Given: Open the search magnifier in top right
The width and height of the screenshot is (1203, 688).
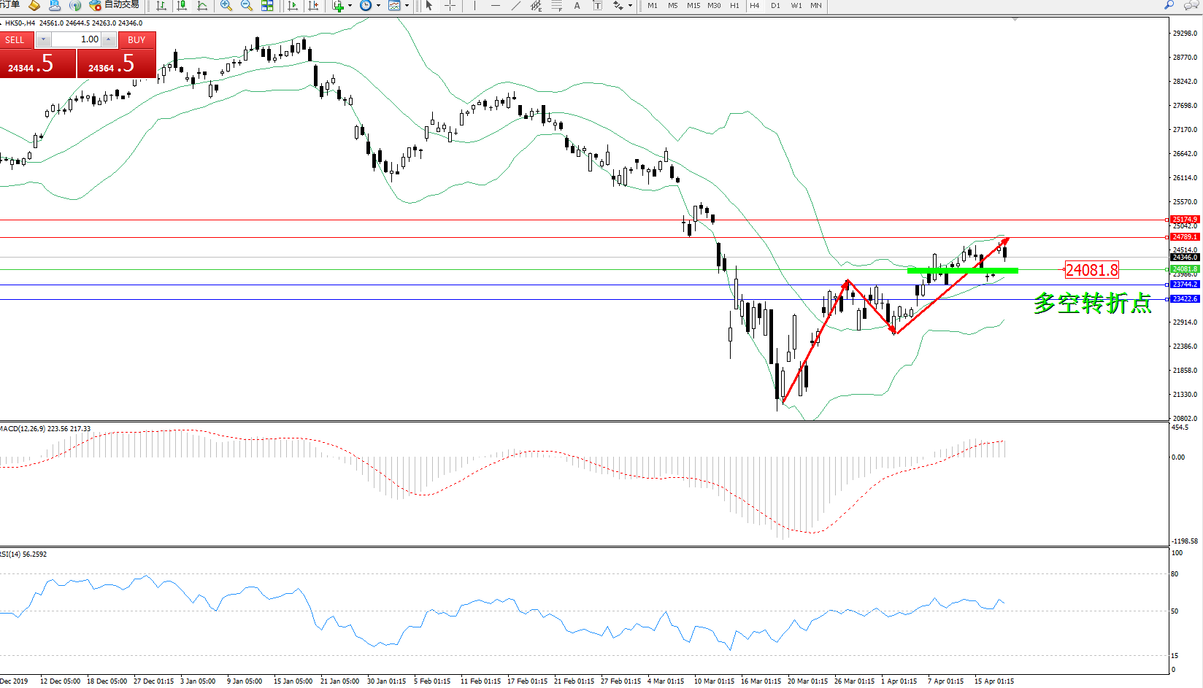Looking at the screenshot, I should point(1169,5).
